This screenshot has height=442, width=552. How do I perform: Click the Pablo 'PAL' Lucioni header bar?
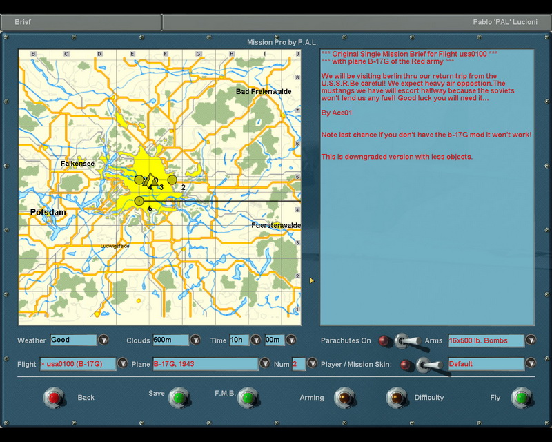click(357, 22)
